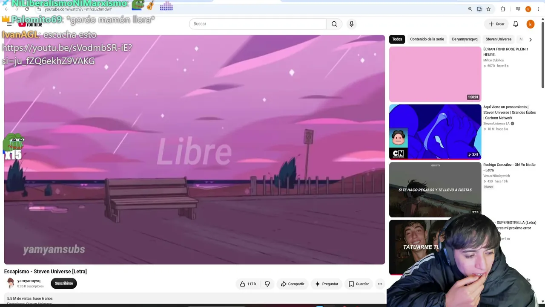The image size is (545, 307).
Task: Click the video title Escapismo - Steven Universe
Action: [x=46, y=272]
